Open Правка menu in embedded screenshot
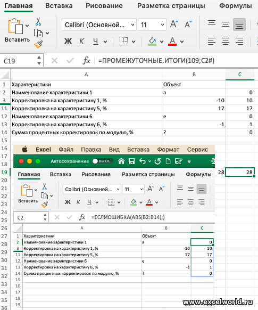Screen dimensions: 258x310 (x=91, y=150)
